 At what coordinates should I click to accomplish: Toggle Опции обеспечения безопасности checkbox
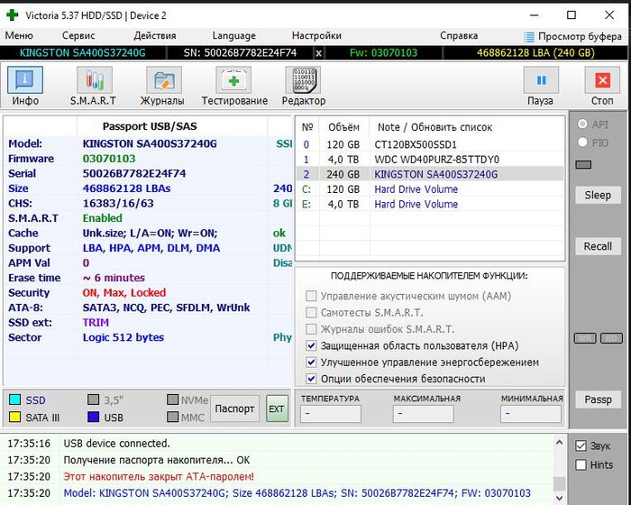(x=311, y=379)
